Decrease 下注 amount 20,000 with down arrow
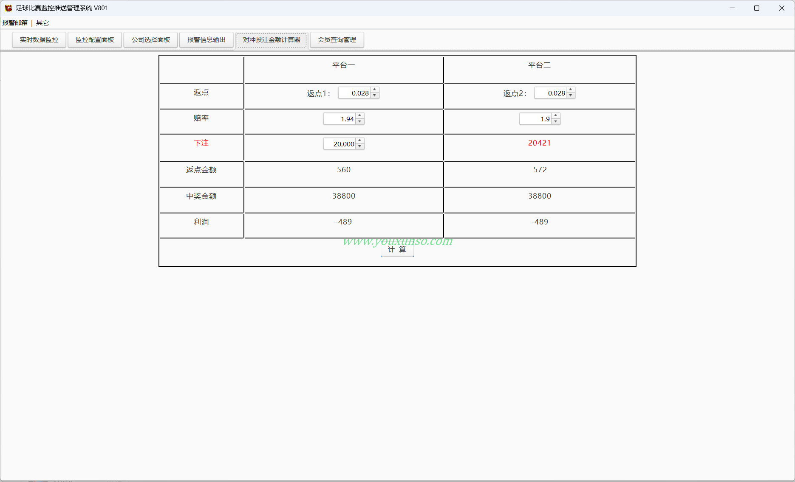Image resolution: width=795 pixels, height=482 pixels. [x=360, y=146]
